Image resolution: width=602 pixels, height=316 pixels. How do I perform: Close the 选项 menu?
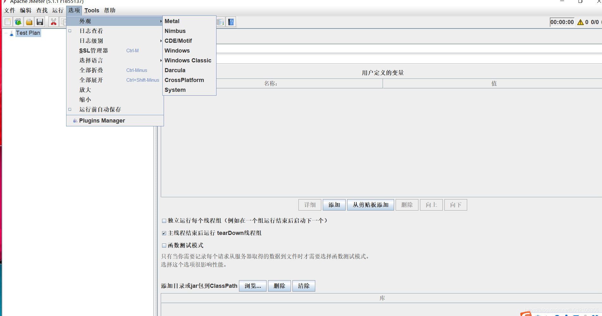(x=74, y=10)
